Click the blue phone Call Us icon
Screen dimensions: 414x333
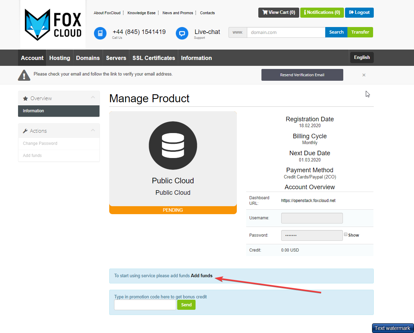pos(100,33)
